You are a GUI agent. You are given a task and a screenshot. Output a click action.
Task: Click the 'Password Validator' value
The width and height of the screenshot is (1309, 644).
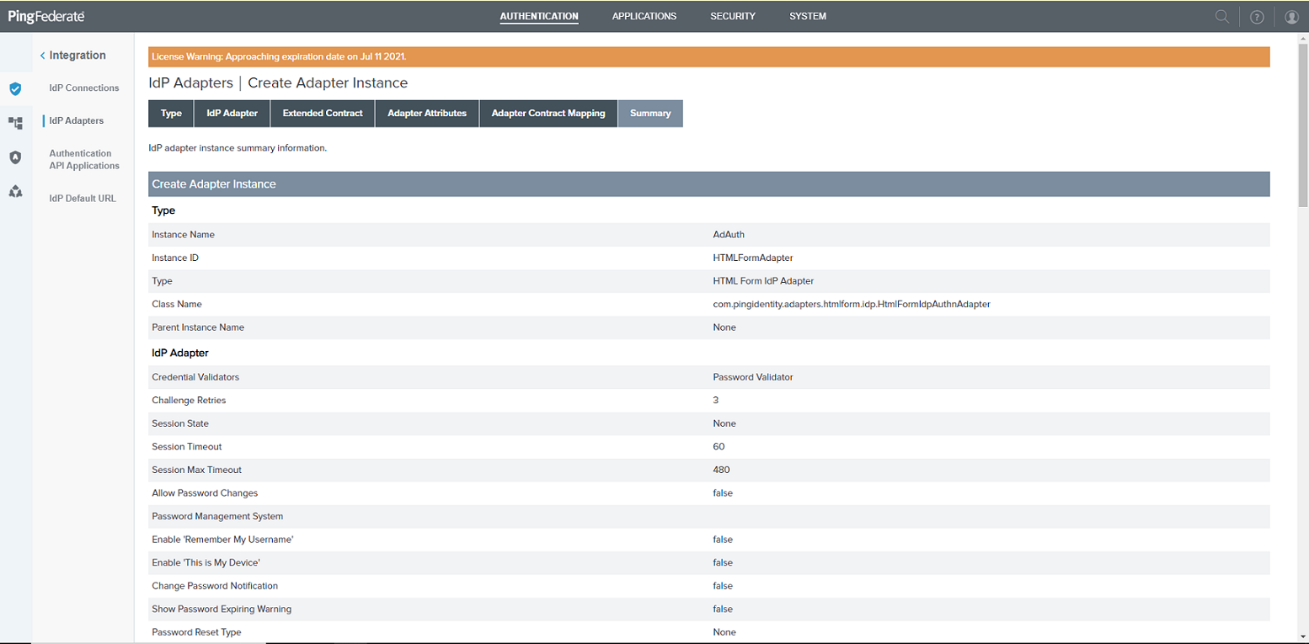point(753,377)
